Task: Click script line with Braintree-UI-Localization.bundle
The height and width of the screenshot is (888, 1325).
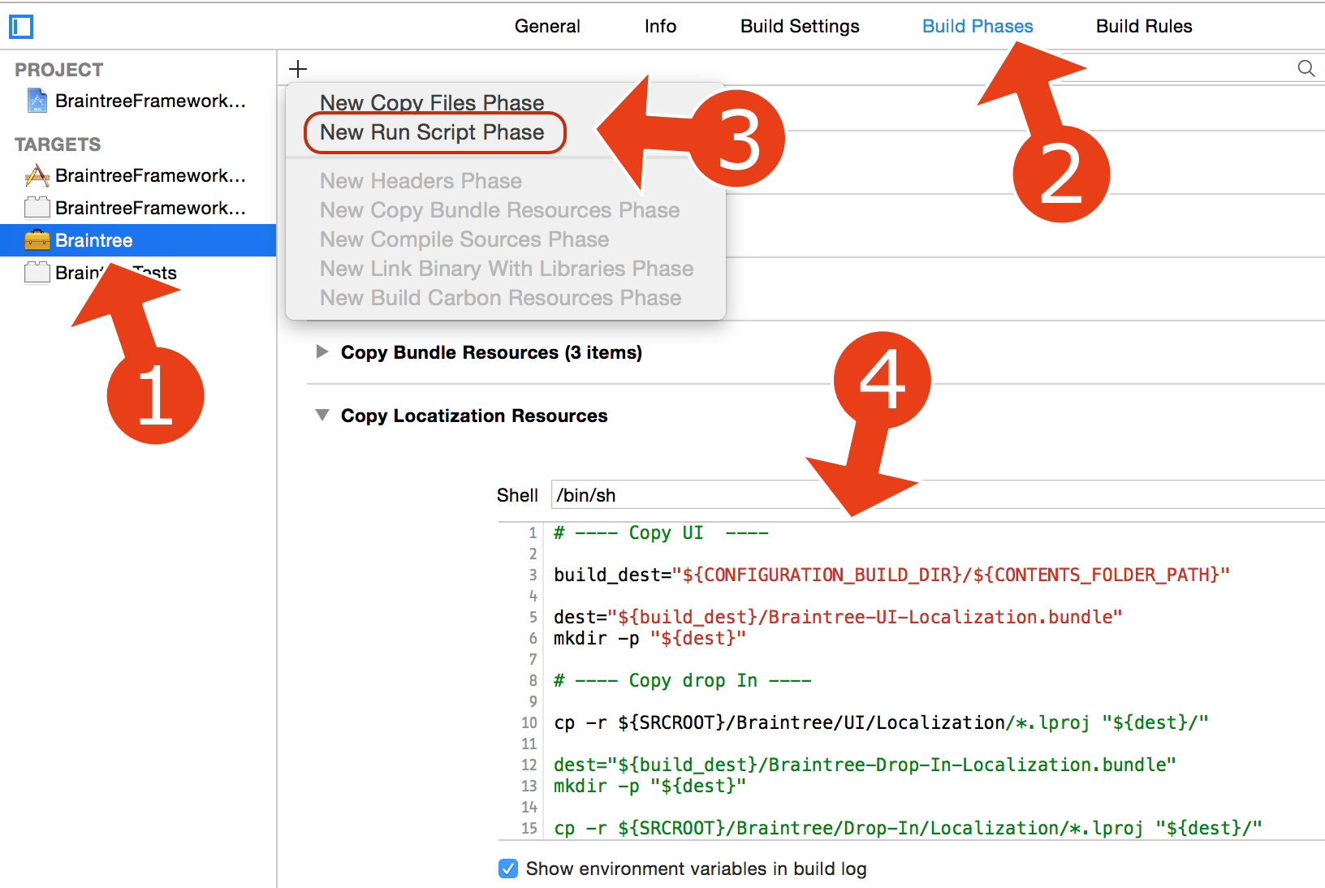Action: pyautogui.click(x=838, y=617)
